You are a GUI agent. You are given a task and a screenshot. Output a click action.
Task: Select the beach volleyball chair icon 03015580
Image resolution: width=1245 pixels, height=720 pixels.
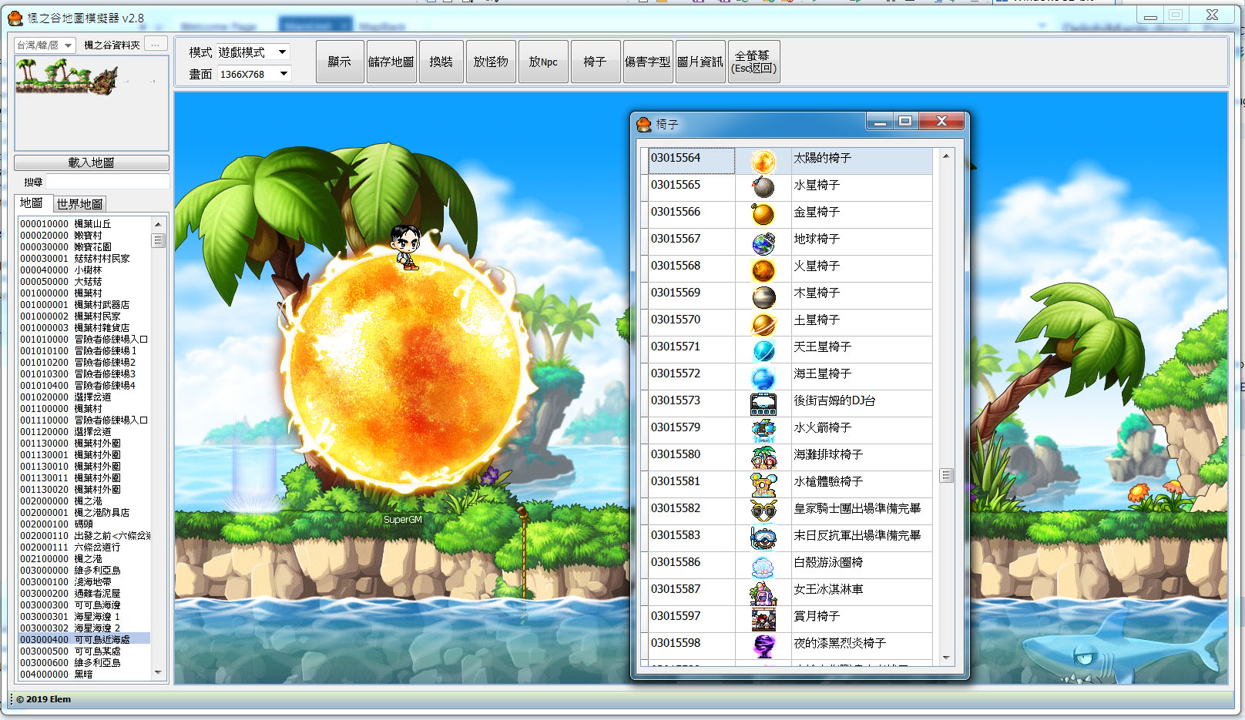point(763,457)
